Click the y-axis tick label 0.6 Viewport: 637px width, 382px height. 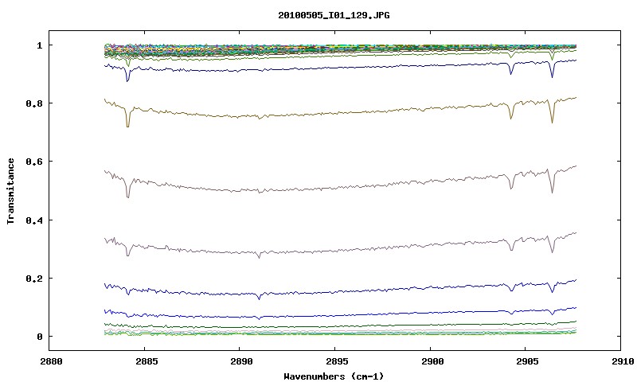coord(34,162)
